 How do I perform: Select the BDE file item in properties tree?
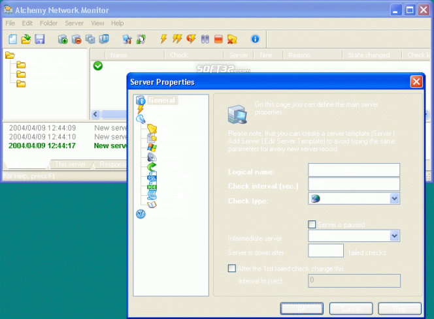[x=152, y=186]
